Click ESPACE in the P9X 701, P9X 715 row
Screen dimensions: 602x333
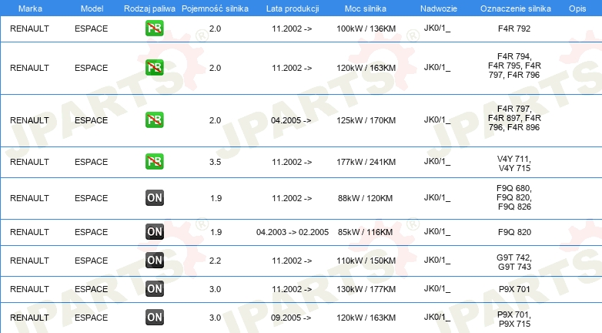[92, 318]
